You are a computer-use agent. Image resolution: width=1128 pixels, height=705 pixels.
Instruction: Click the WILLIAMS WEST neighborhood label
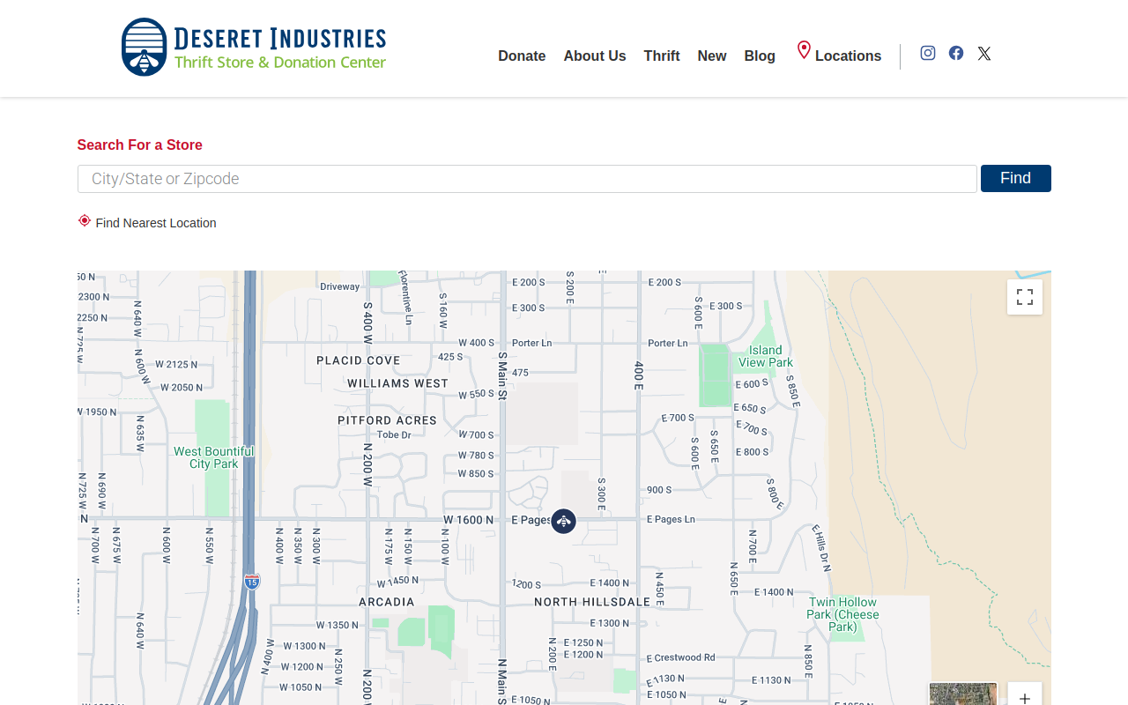[x=397, y=383]
